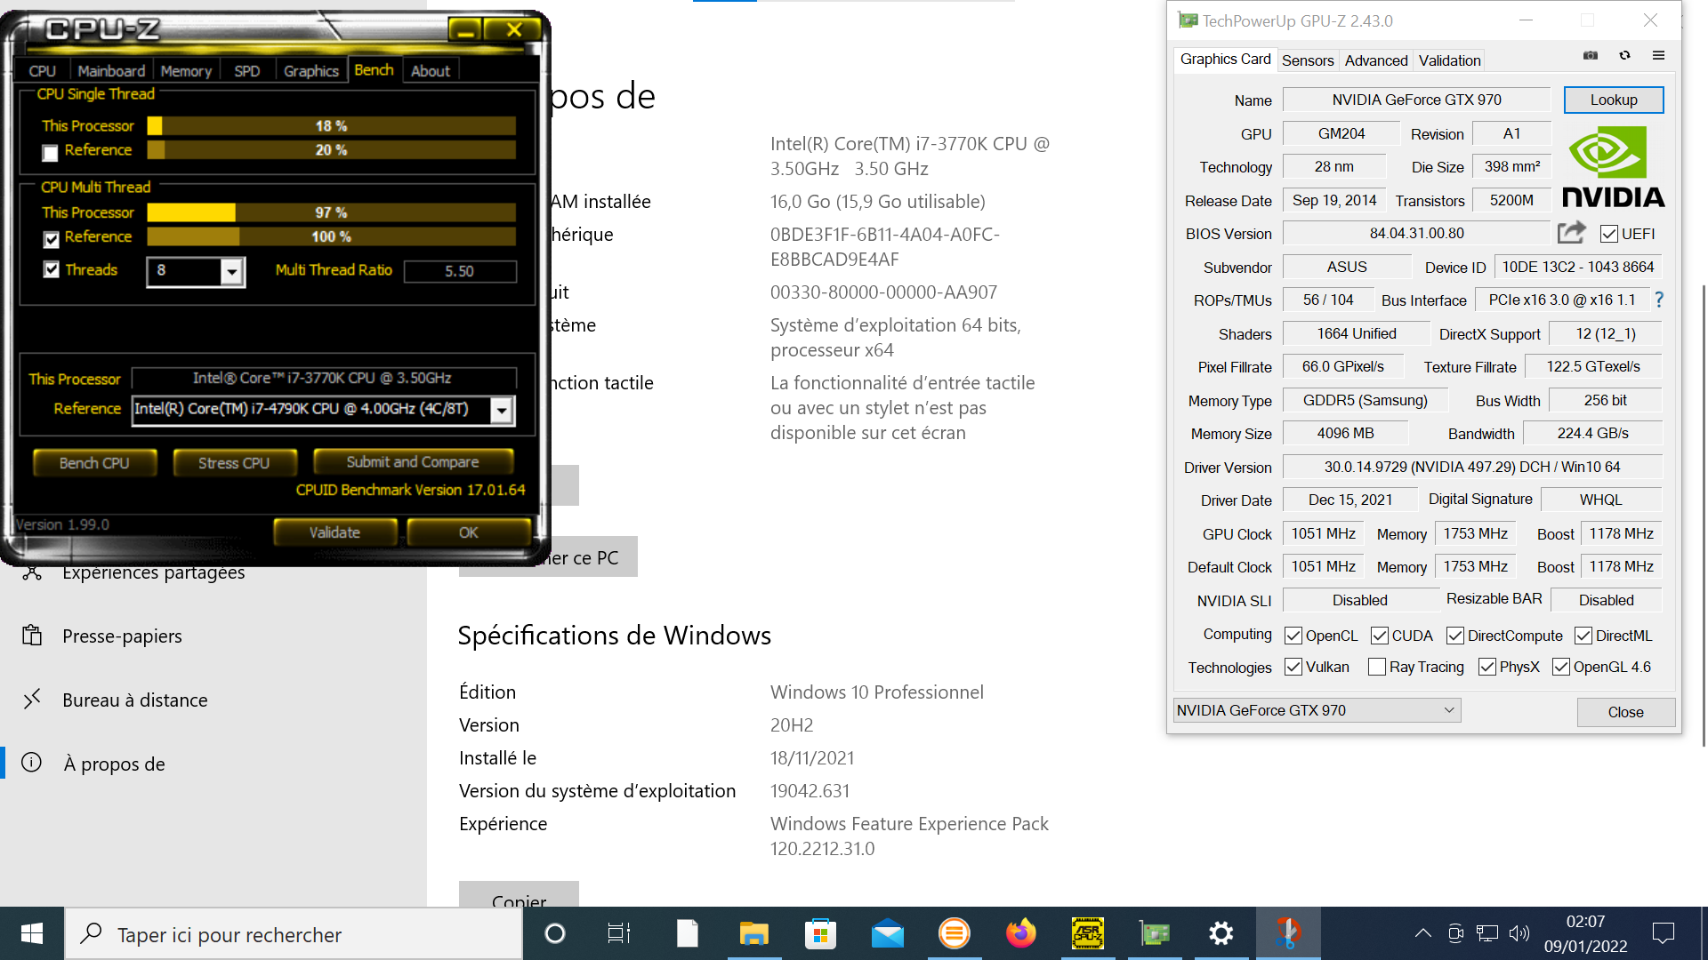Click the GPU-Z screenshot camera icon
1708x960 pixels.
(1591, 56)
